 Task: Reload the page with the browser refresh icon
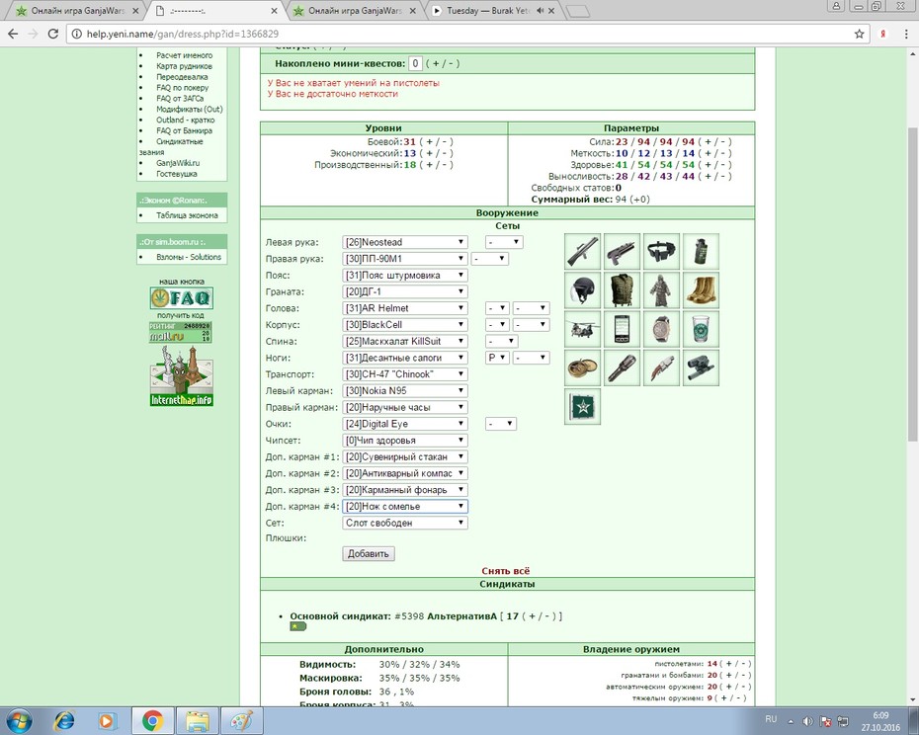52,34
